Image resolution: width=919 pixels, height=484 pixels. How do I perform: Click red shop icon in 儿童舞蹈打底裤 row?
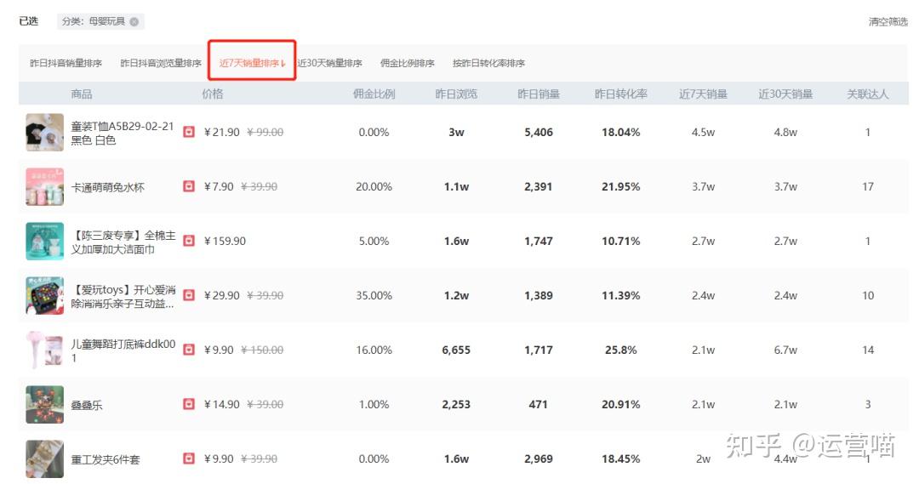pyautogui.click(x=189, y=350)
